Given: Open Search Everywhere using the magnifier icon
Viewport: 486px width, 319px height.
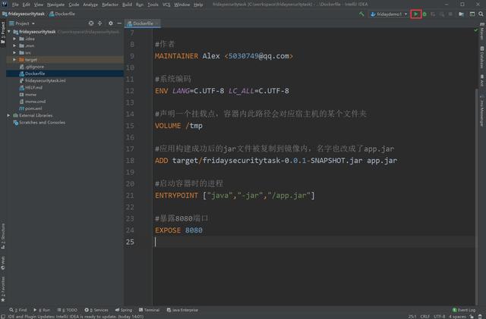Looking at the screenshot, I should point(481,14).
